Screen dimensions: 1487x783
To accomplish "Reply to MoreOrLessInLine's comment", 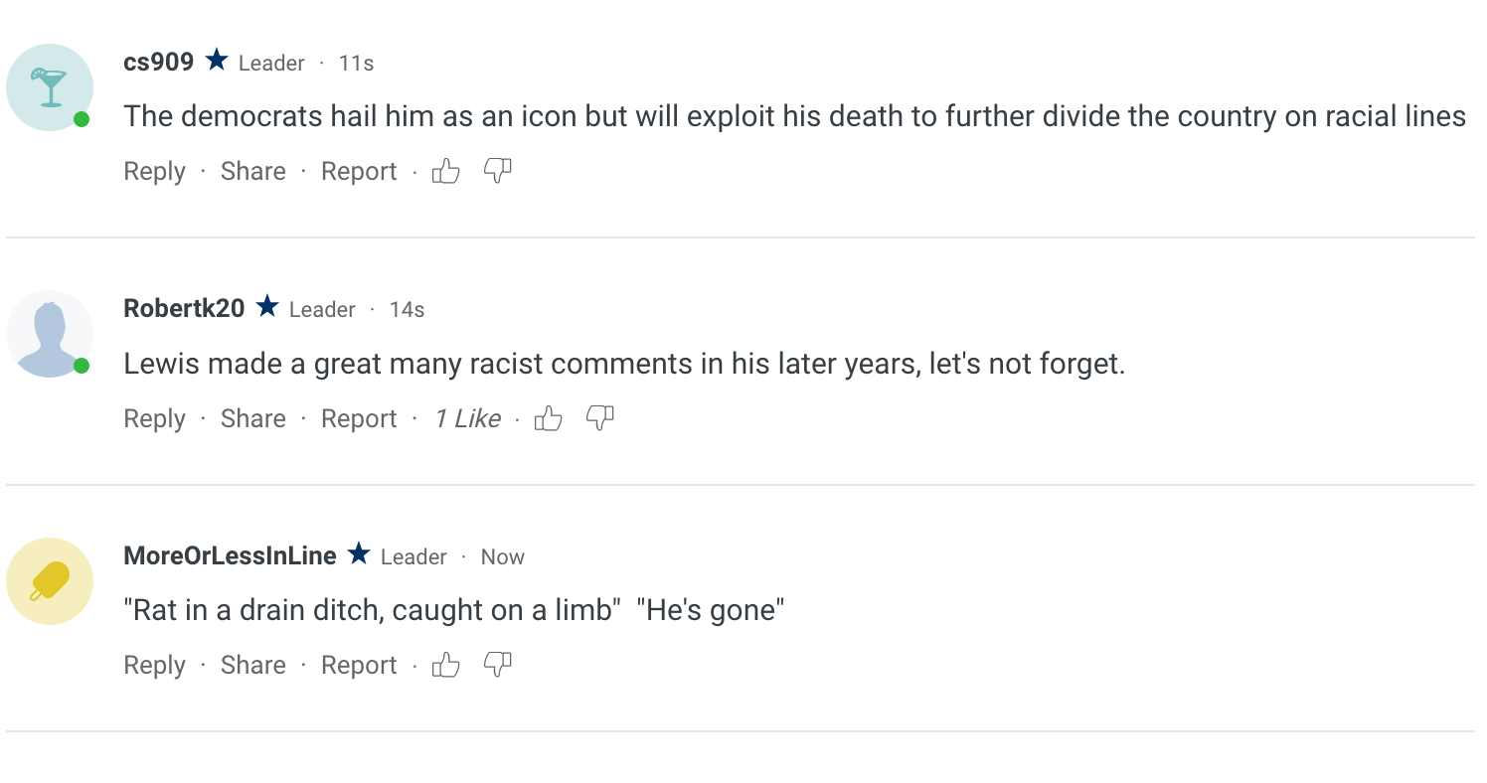I will pos(154,666).
